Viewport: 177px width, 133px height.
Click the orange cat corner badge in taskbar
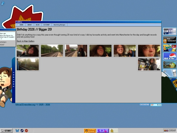point(90,131)
